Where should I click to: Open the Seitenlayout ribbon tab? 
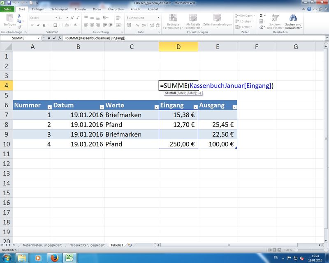tap(60, 9)
